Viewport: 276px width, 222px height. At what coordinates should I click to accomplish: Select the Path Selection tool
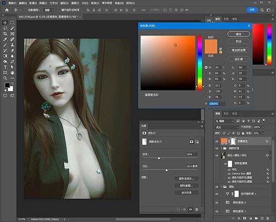click(12, 67)
